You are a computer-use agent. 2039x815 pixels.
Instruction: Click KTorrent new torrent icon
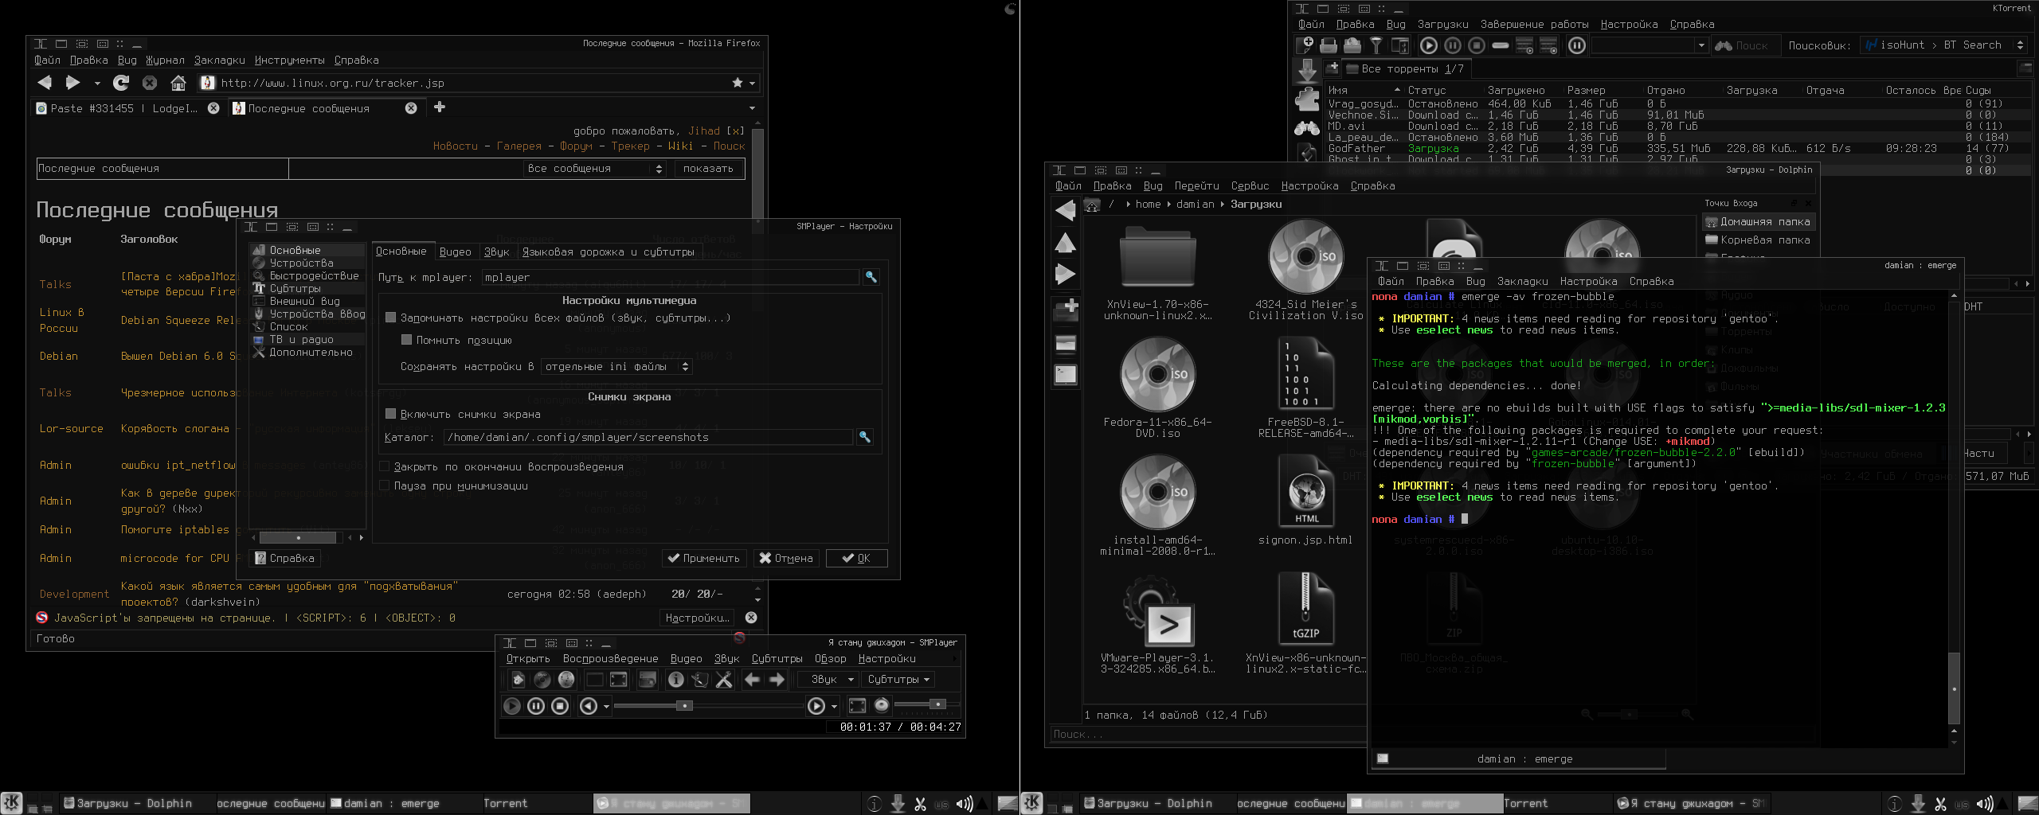1305,45
